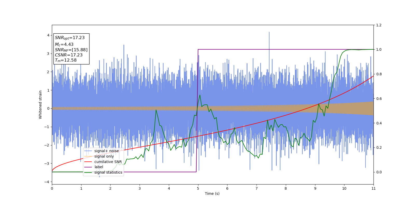Screen dimensions: 415x207
Task: Click the green signal statistics line swatch in legend
Action: tap(88, 172)
